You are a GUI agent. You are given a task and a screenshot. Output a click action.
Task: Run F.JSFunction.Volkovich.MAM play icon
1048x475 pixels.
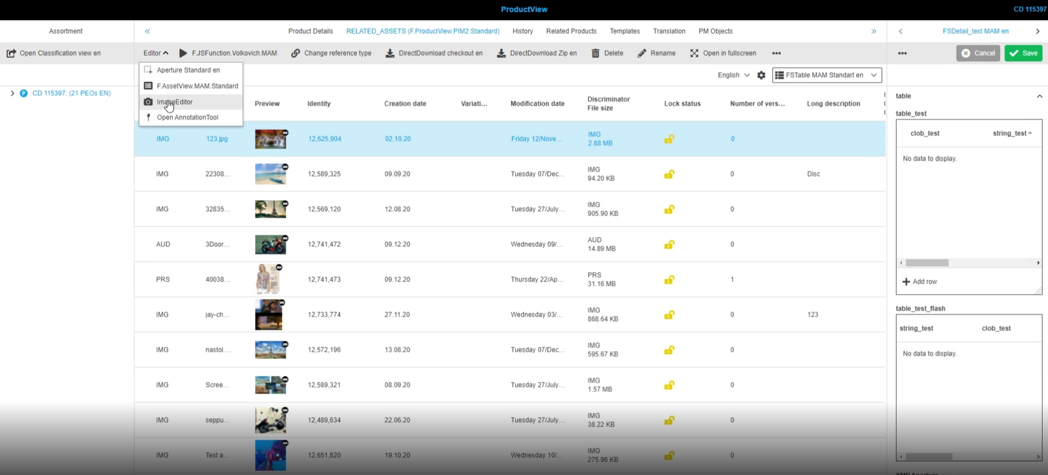point(183,53)
